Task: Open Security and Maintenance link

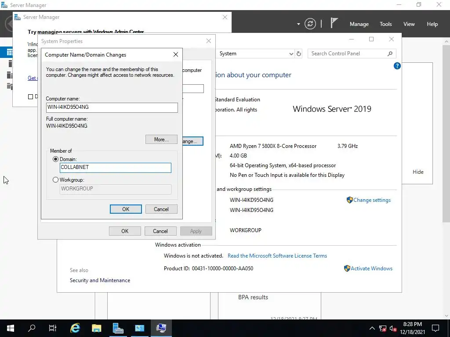Action: pos(100,280)
